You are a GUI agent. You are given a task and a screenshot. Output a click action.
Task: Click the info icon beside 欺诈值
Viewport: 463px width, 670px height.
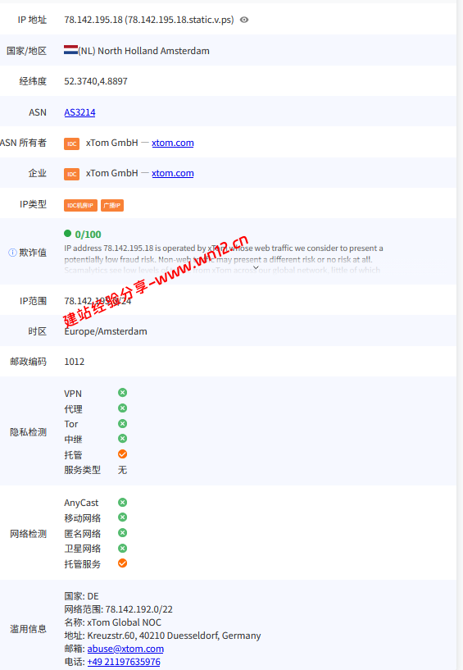pos(12,253)
